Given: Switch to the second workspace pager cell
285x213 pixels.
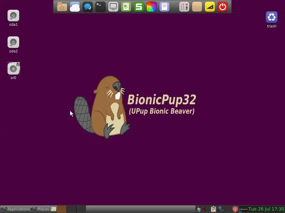Looking at the screenshot, I should click(72, 209).
